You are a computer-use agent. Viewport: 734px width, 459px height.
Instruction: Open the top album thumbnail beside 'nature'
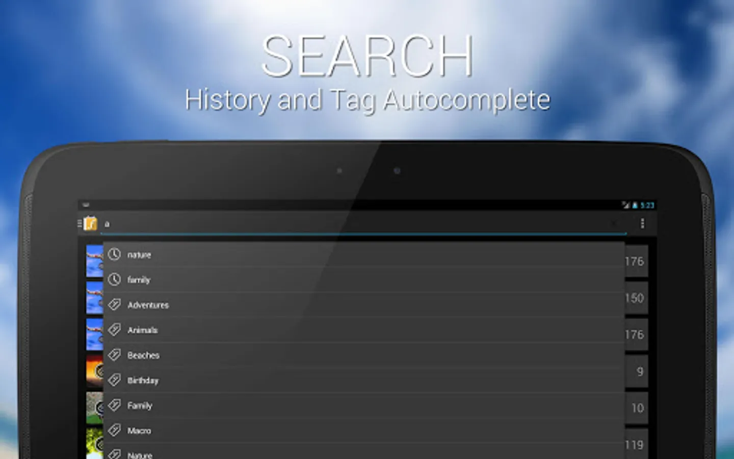point(95,261)
